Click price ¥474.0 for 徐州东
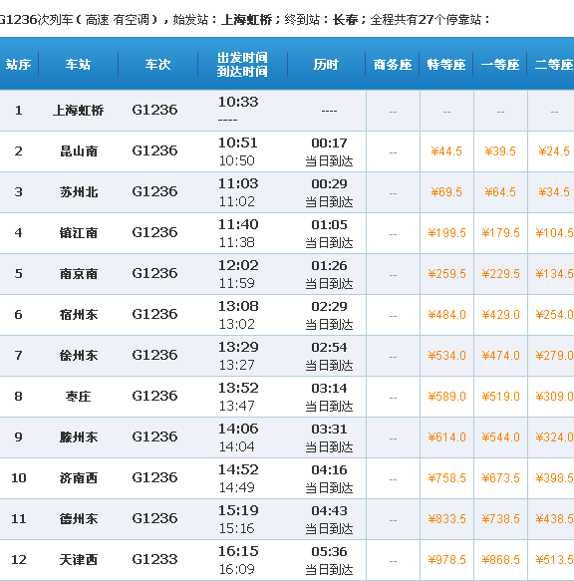This screenshot has width=574, height=581. click(x=500, y=356)
